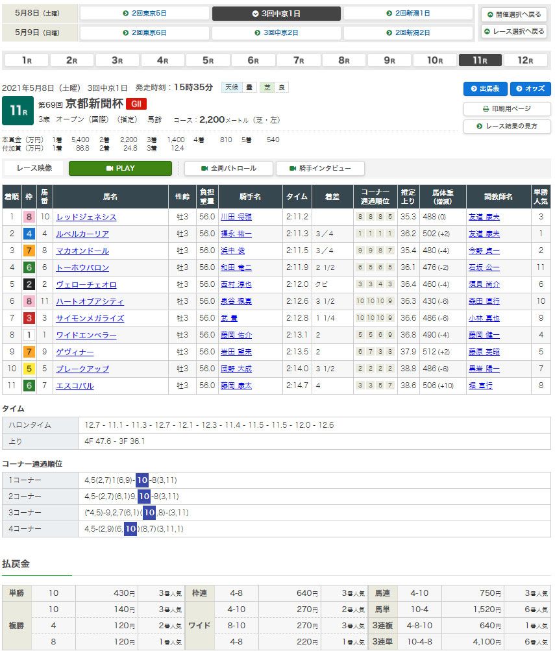Screen dimensions: 555x651
Task: Open jockey profile 川田 将雅
Action: (236, 217)
